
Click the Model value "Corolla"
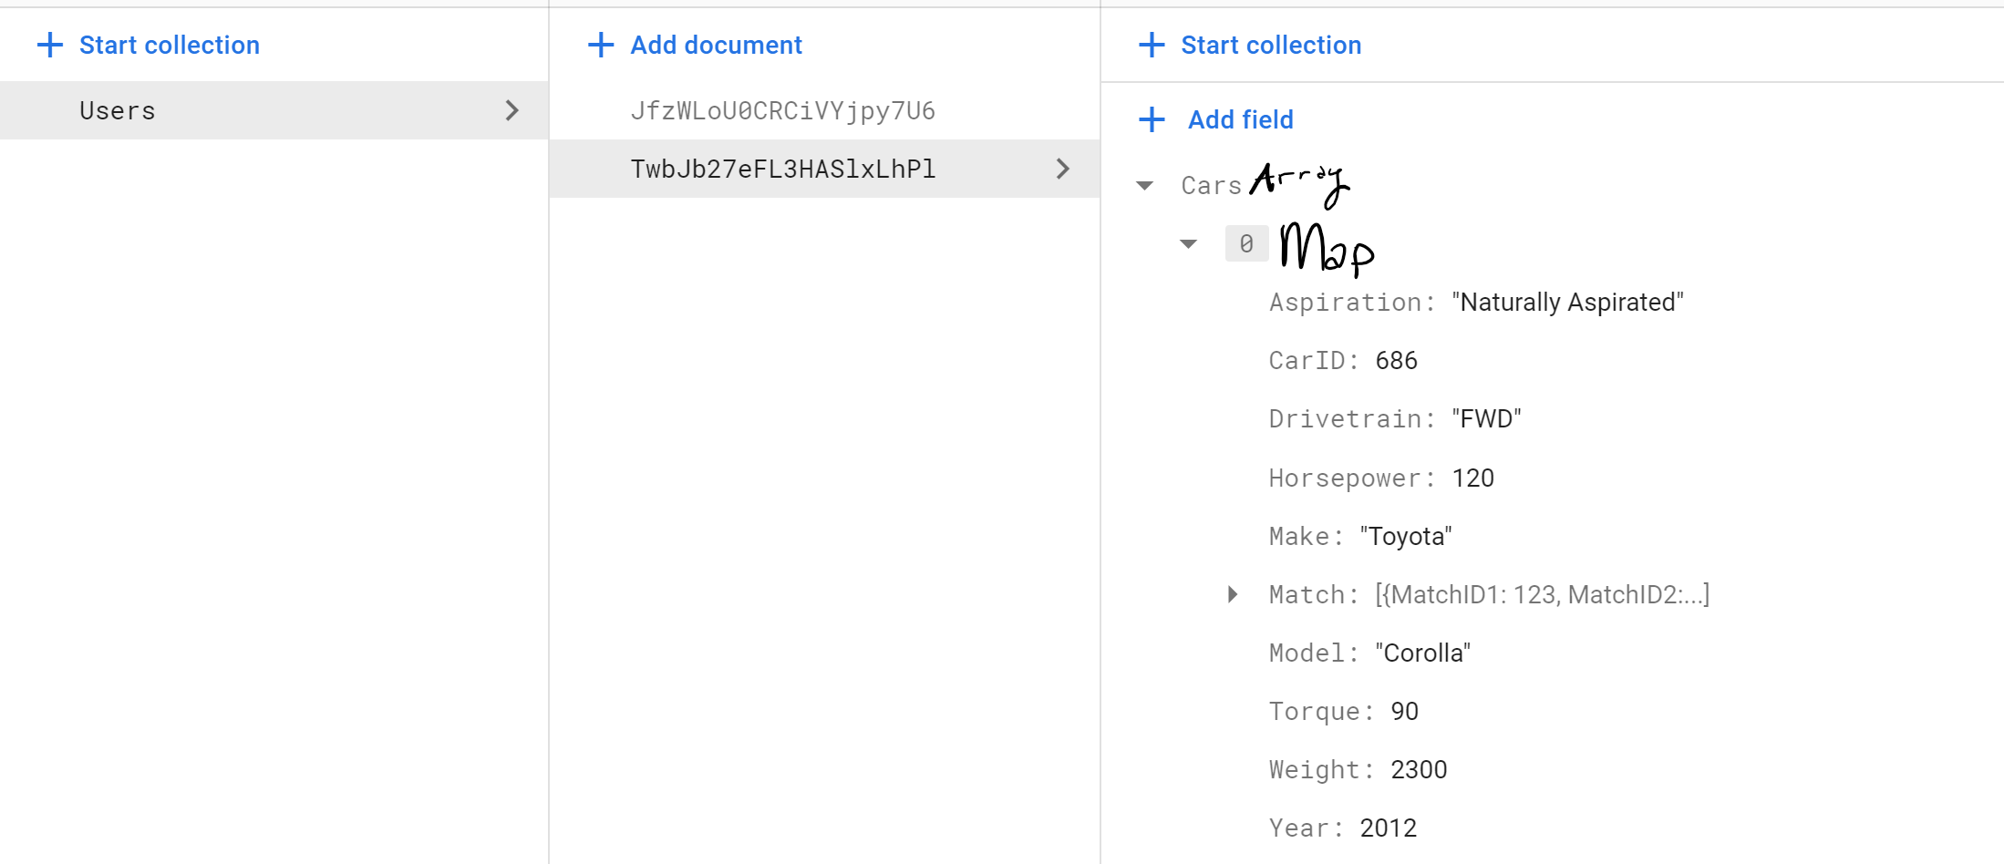click(1422, 653)
